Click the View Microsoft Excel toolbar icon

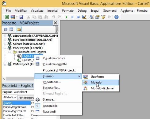pyautogui.click(x=7, y=17)
